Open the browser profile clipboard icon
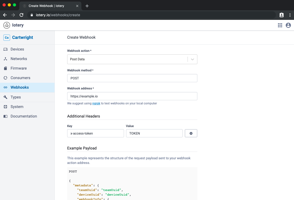The image size is (294, 200). [281, 15]
